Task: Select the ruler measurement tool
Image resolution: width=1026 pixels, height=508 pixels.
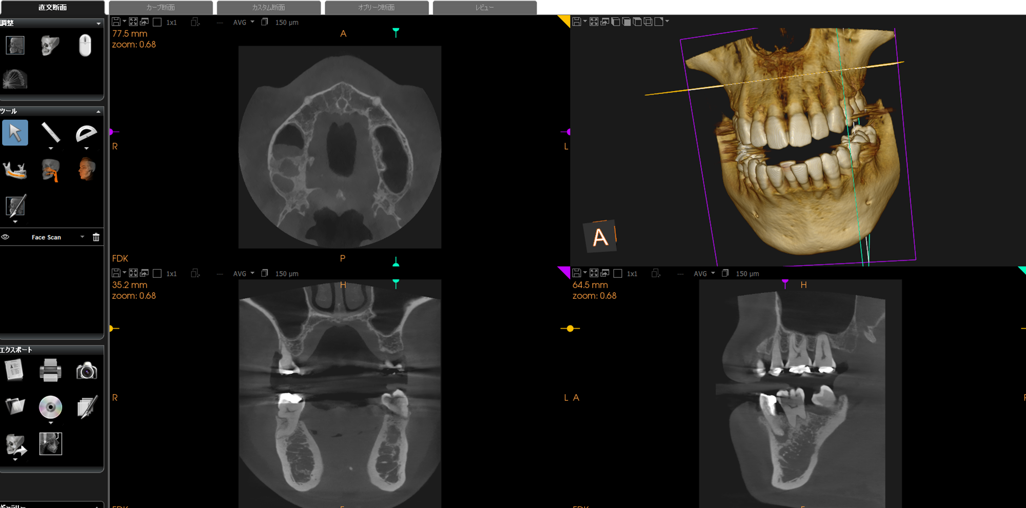Action: [50, 132]
